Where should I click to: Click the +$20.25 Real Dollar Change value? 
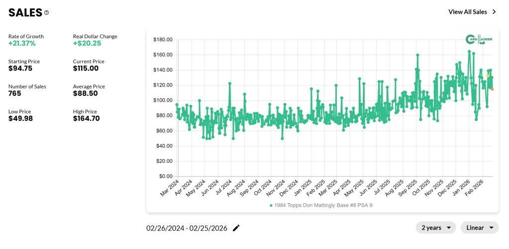click(87, 44)
